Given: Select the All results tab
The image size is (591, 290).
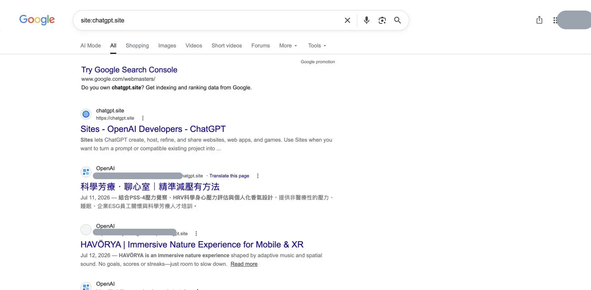Looking at the screenshot, I should pos(113,46).
